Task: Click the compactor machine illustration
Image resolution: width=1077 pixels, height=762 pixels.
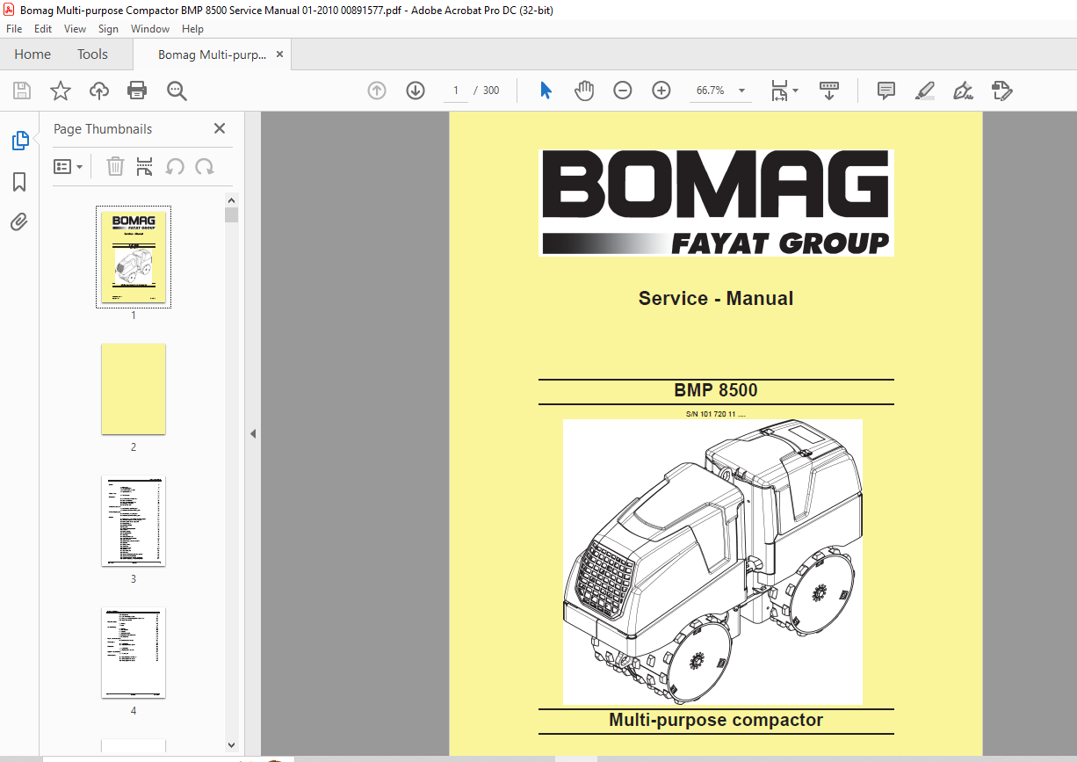Action: pos(712,562)
